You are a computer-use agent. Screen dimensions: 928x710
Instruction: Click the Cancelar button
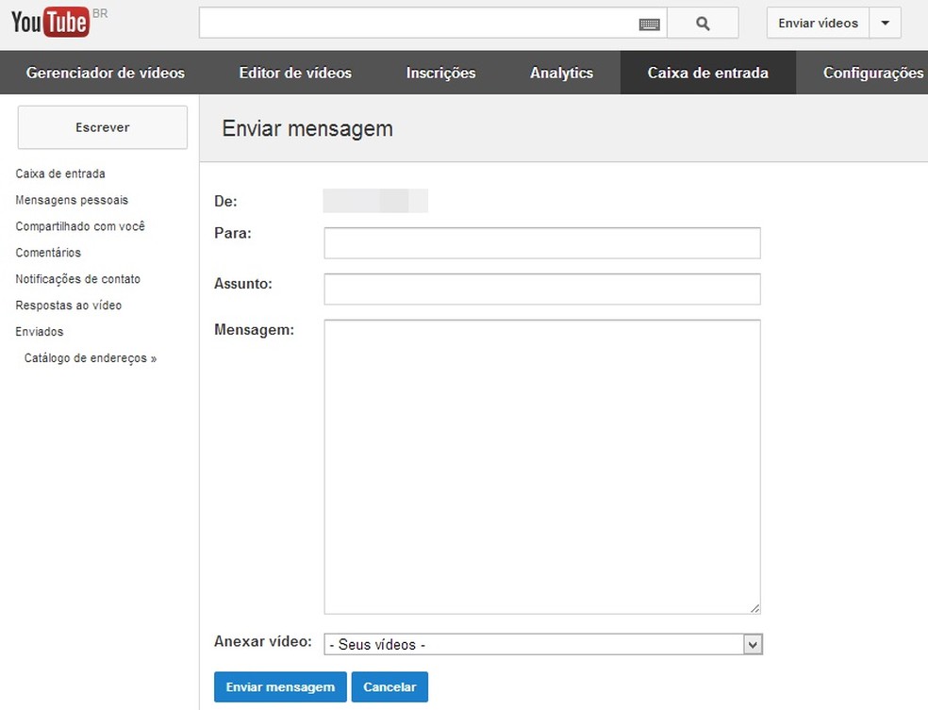pos(389,687)
